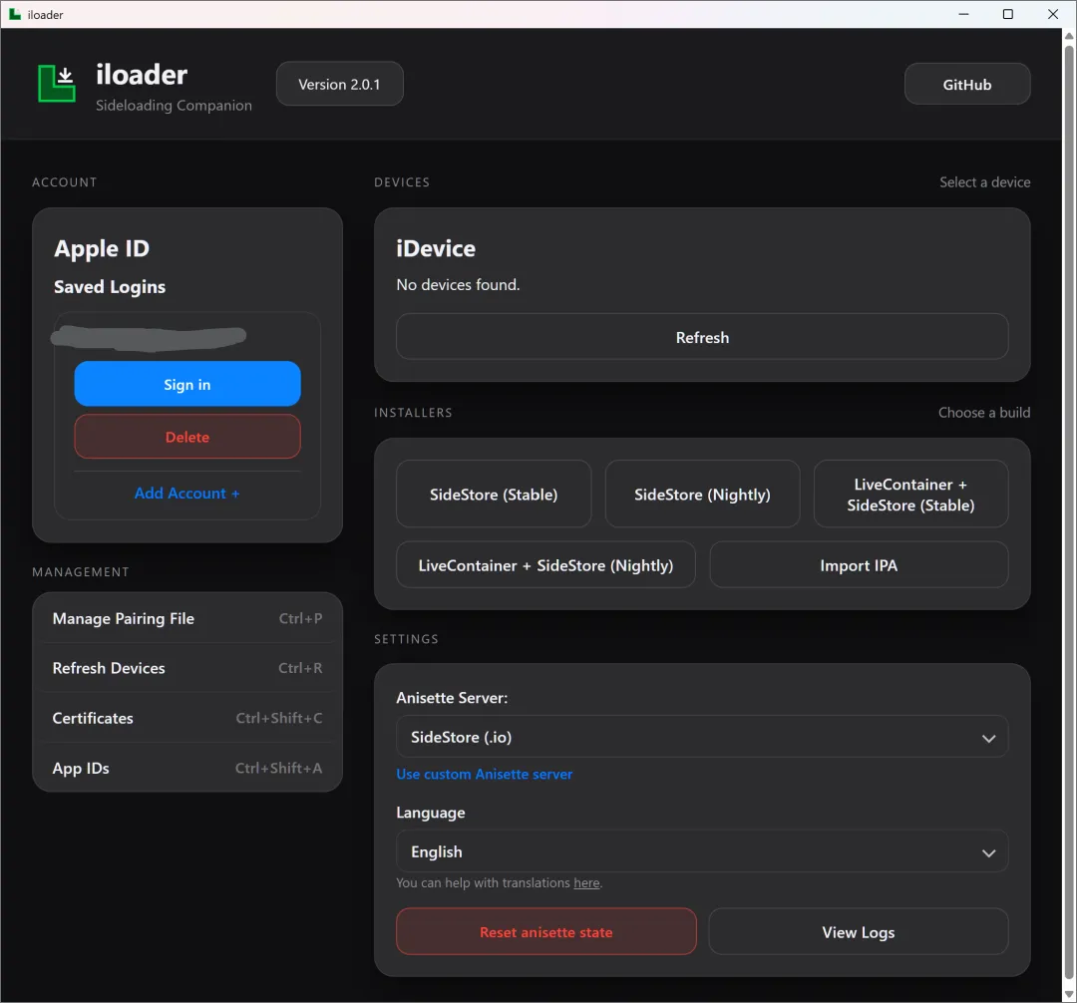Sign in with the saved Apple ID

point(187,384)
